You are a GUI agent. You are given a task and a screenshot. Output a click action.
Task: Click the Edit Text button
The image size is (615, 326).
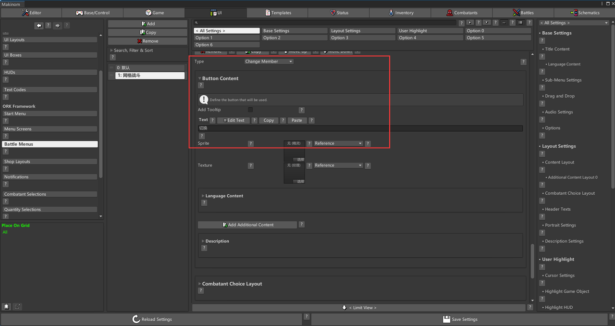click(234, 120)
